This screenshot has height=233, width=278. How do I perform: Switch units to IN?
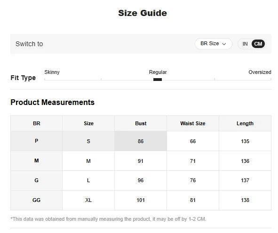click(x=245, y=44)
